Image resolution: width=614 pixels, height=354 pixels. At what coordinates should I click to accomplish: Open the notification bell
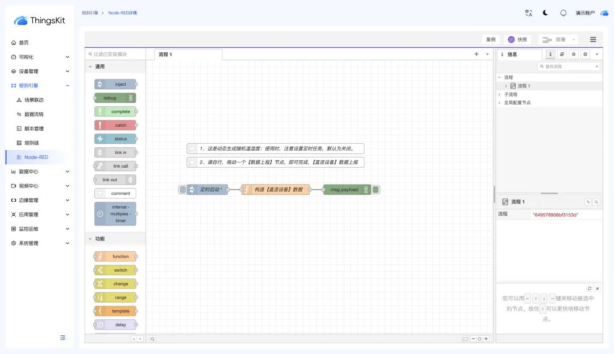click(563, 13)
